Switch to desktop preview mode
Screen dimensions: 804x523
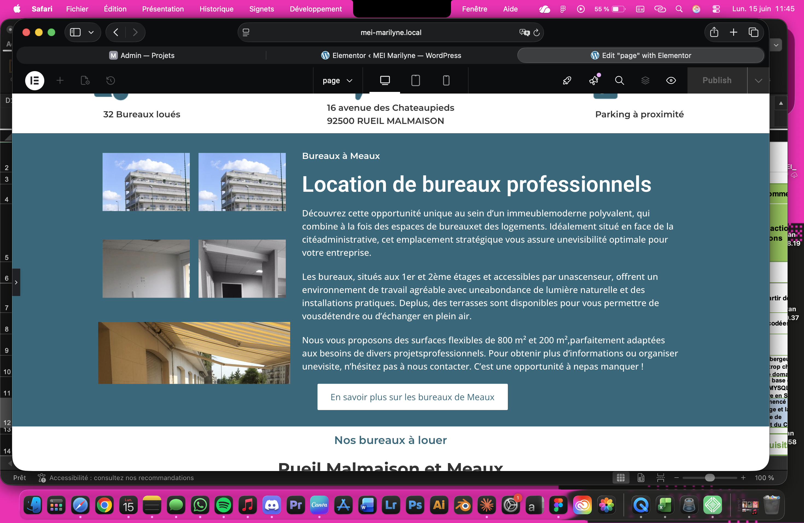[385, 80]
